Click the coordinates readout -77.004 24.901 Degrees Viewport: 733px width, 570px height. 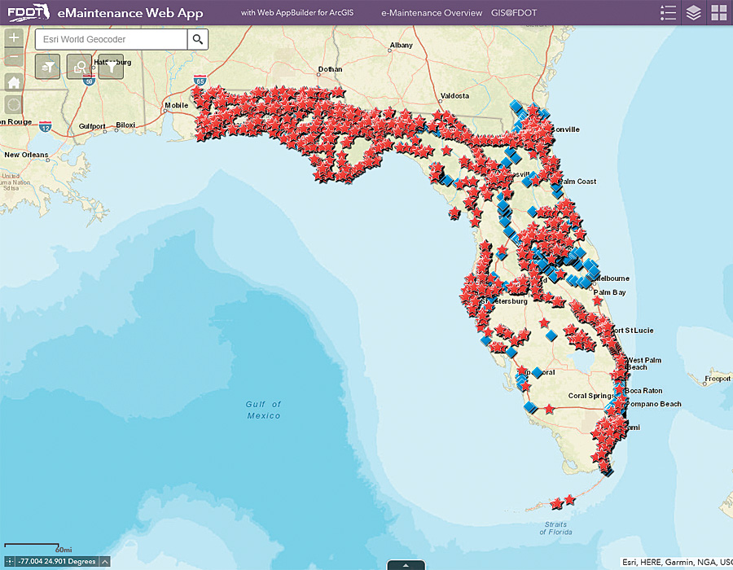pyautogui.click(x=57, y=562)
